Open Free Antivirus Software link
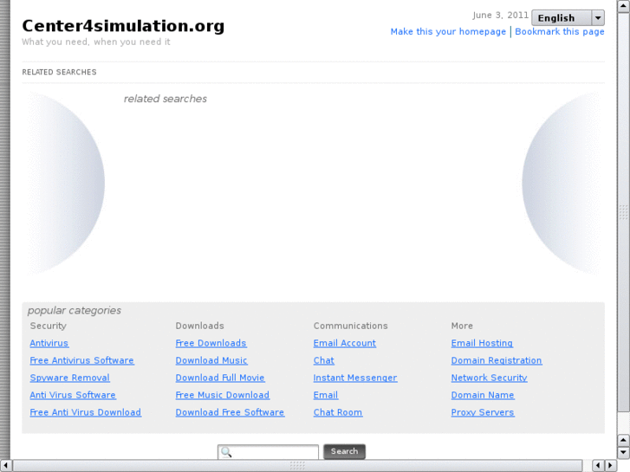 [82, 360]
